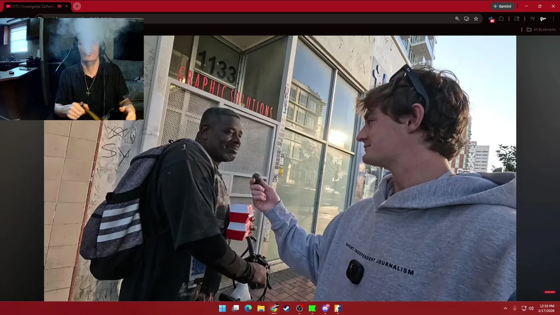Open the Chrome profile avatar
Image resolution: width=560 pixels, height=315 pixels.
click(543, 19)
